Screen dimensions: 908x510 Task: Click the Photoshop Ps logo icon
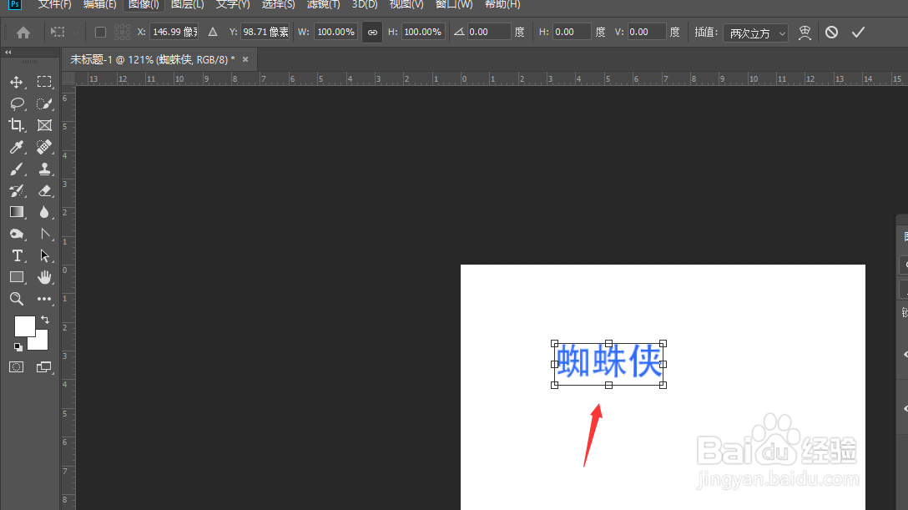pyautogui.click(x=14, y=4)
